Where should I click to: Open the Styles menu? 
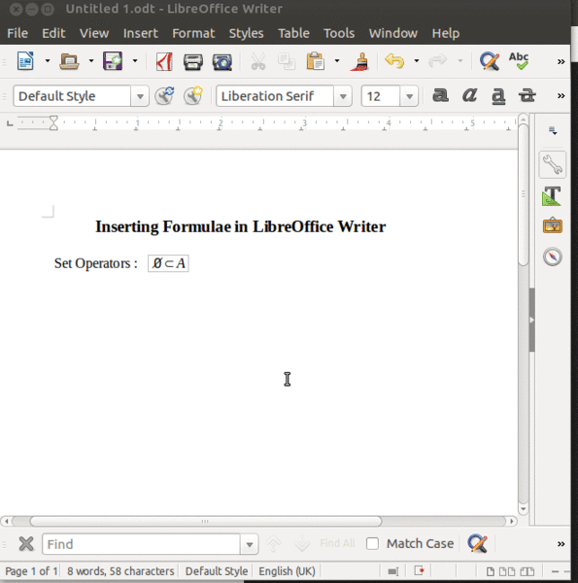[x=246, y=33]
